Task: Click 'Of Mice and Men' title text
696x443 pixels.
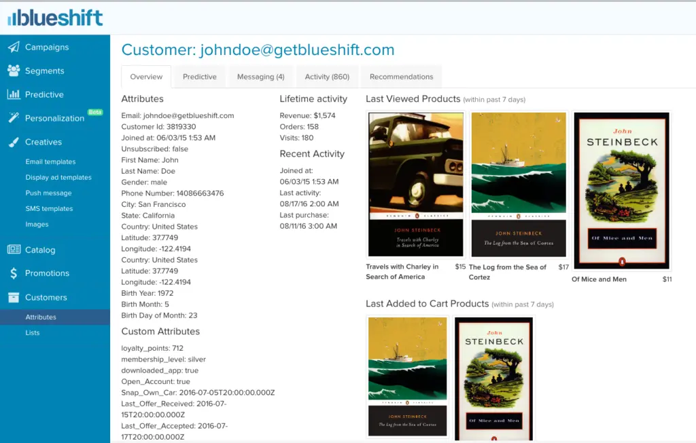Action: (x=599, y=279)
